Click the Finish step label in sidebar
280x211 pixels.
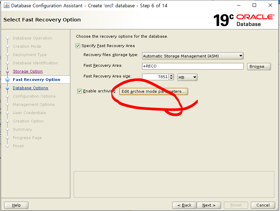pos(18,146)
